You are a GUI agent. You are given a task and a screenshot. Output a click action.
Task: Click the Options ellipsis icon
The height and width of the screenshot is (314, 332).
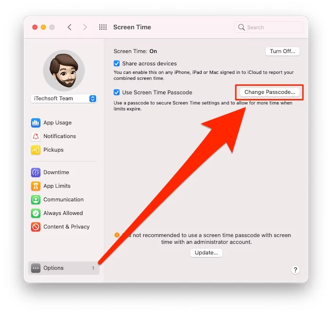click(x=36, y=268)
